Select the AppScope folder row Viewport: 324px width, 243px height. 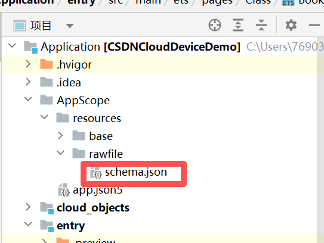pyautogui.click(x=159, y=100)
